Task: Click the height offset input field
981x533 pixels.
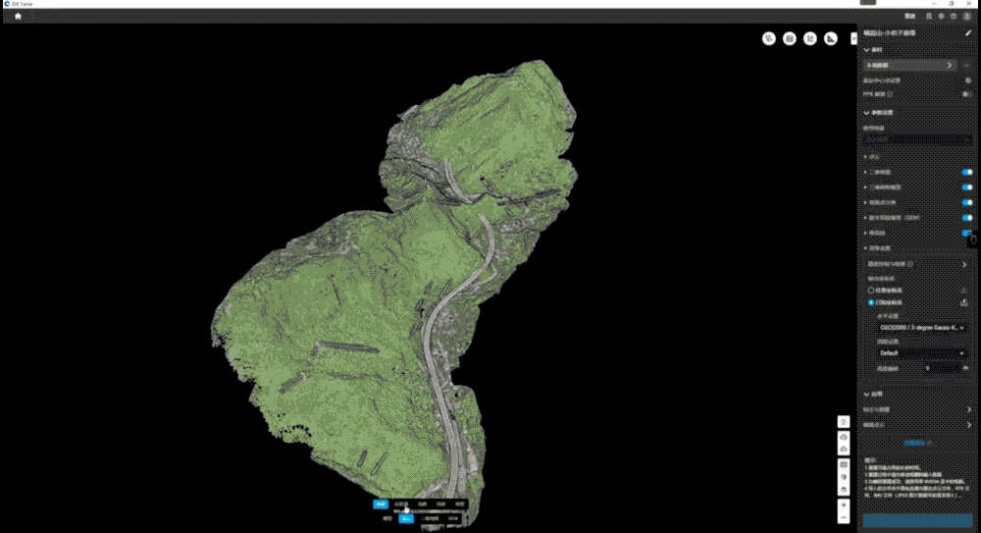Action: pos(943,369)
